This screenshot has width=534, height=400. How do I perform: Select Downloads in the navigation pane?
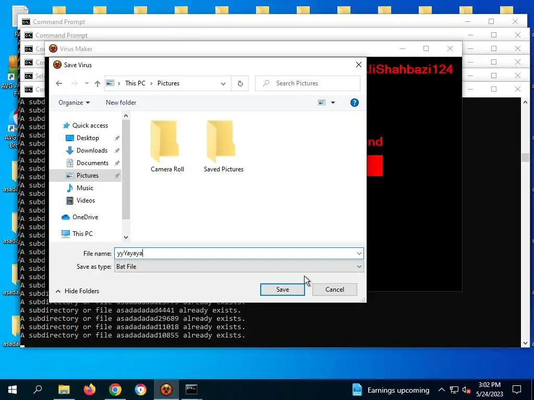87,151
